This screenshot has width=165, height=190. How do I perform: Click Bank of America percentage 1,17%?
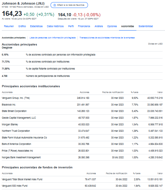tap(135, 144)
